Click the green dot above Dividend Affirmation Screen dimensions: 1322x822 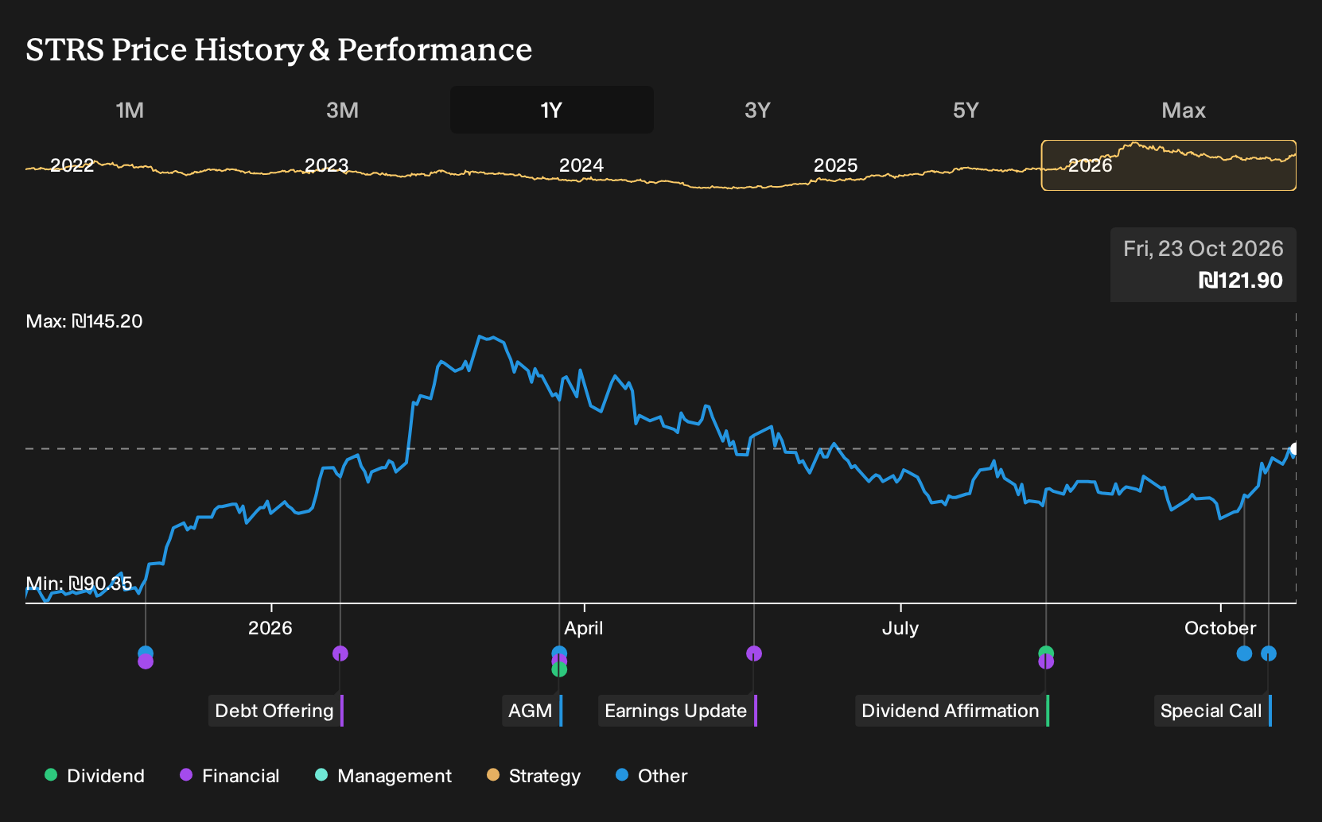[1046, 652]
